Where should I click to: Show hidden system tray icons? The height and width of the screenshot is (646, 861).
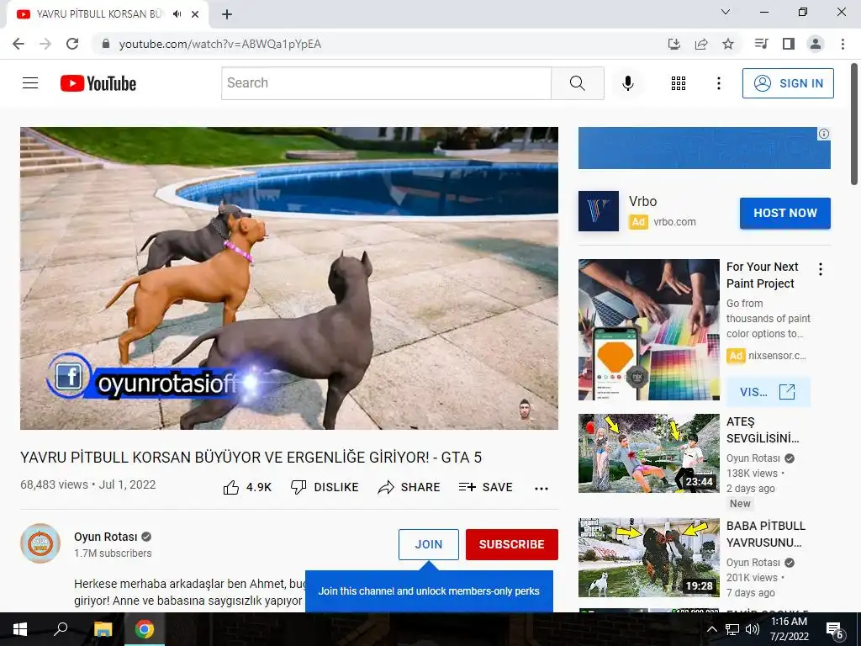(711, 629)
